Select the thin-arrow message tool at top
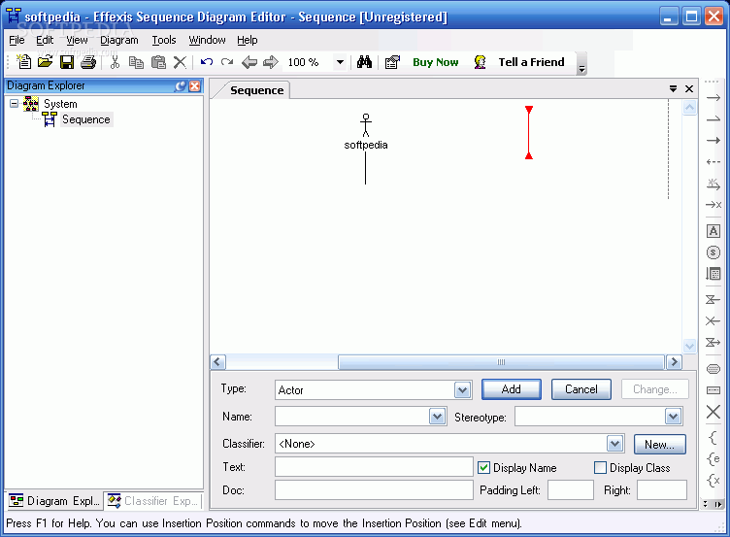Viewport: 730px width, 537px height. click(x=713, y=98)
